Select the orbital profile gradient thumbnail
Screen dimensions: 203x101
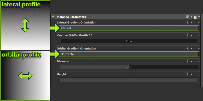tap(25, 75)
